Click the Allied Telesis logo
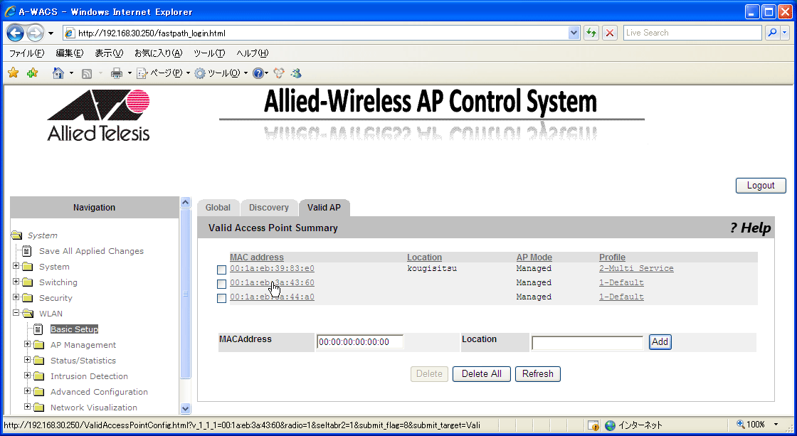797x436 pixels. point(99,115)
